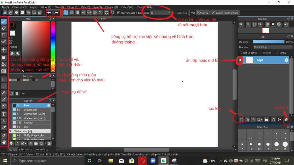Click the Windows search box
The width and height of the screenshot is (294, 165).
[x=47, y=161]
